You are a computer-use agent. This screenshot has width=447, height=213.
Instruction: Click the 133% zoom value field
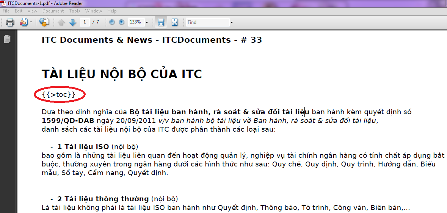136,22
